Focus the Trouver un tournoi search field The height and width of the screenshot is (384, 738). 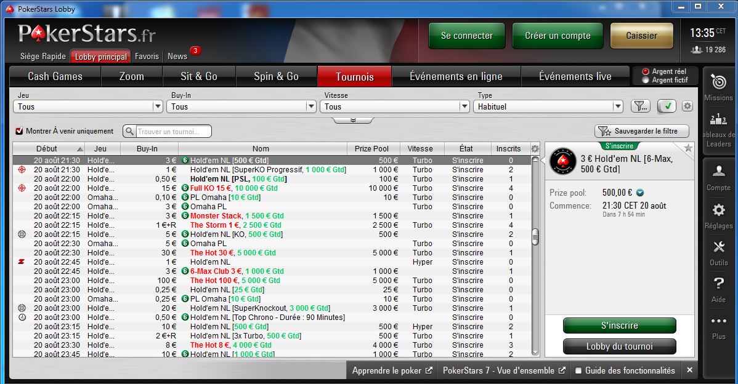tap(172, 132)
